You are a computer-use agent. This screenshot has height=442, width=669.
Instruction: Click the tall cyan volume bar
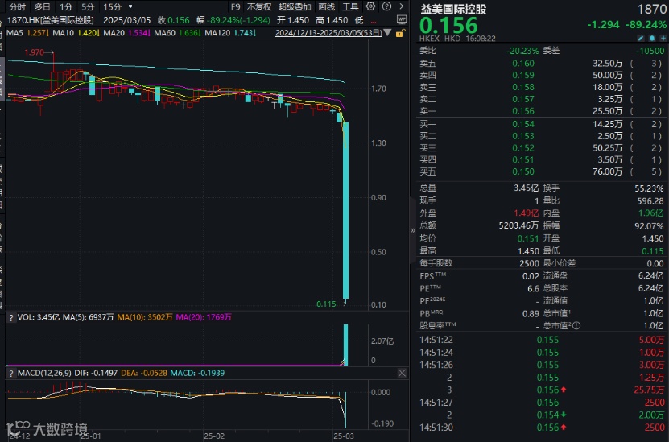(345, 345)
